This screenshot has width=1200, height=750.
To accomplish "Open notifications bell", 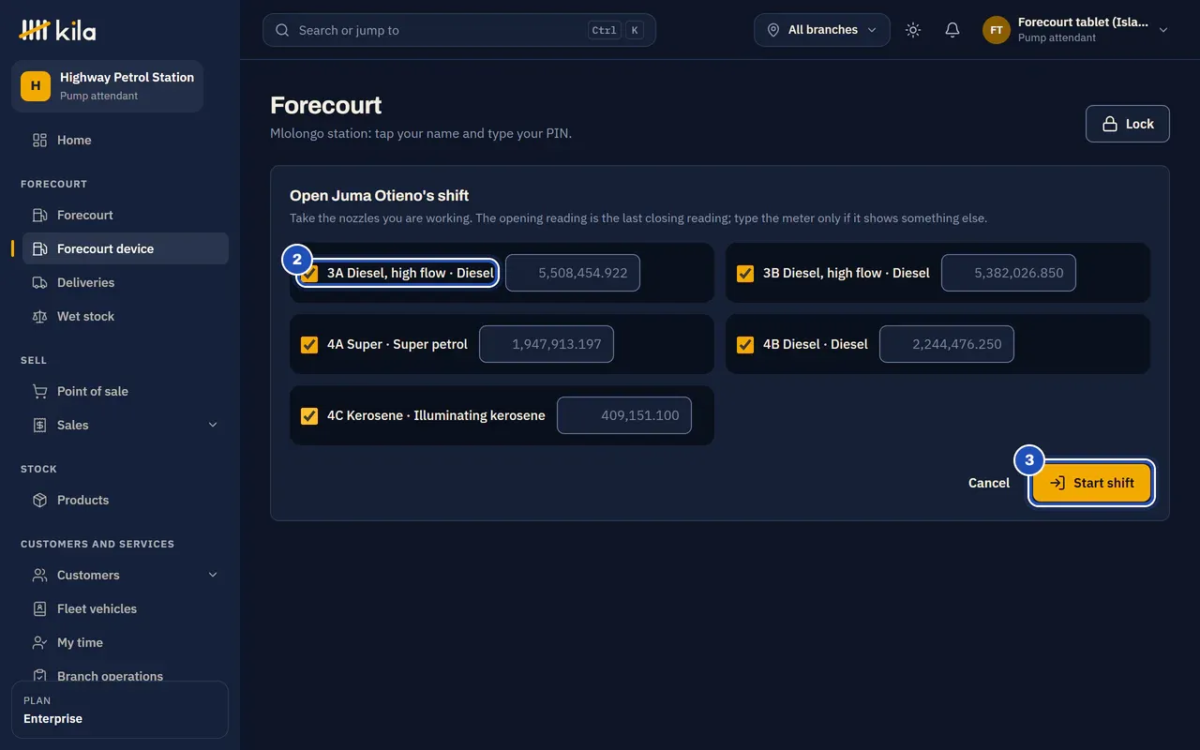I will pyautogui.click(x=952, y=30).
